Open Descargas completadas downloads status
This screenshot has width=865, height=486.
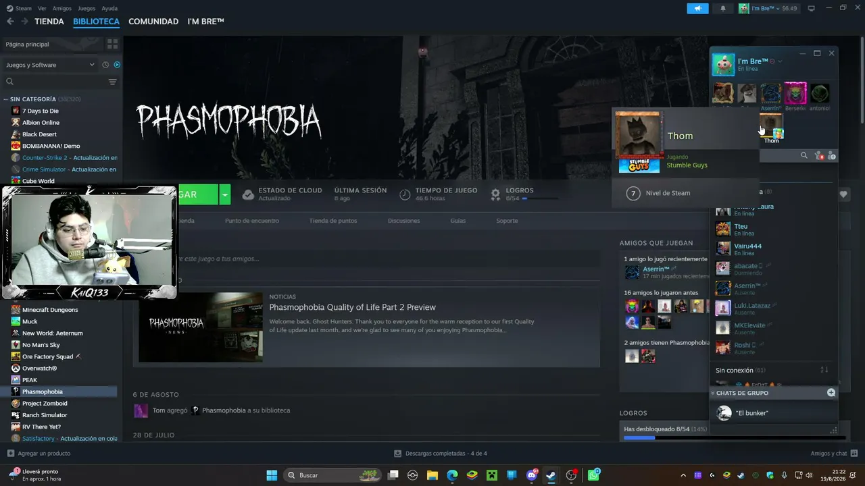pyautogui.click(x=441, y=454)
